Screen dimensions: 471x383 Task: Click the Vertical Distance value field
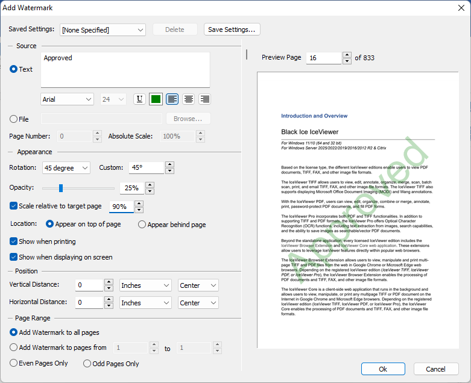(89, 285)
